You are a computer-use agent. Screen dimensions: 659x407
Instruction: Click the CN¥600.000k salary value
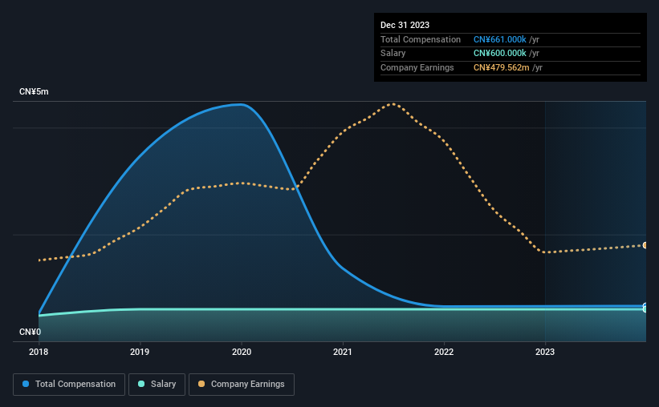pos(500,54)
